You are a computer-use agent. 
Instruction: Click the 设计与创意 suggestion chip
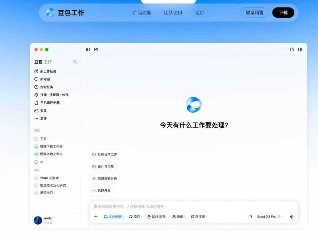(103, 166)
